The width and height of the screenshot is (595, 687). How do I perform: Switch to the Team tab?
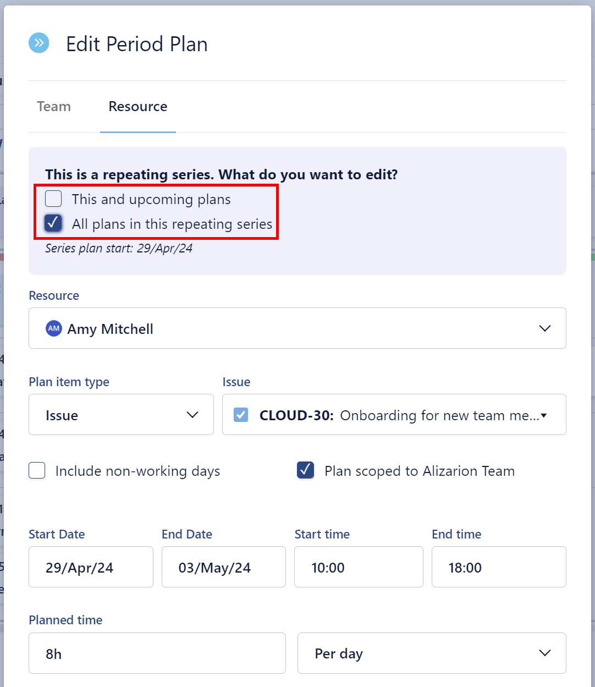[54, 107]
